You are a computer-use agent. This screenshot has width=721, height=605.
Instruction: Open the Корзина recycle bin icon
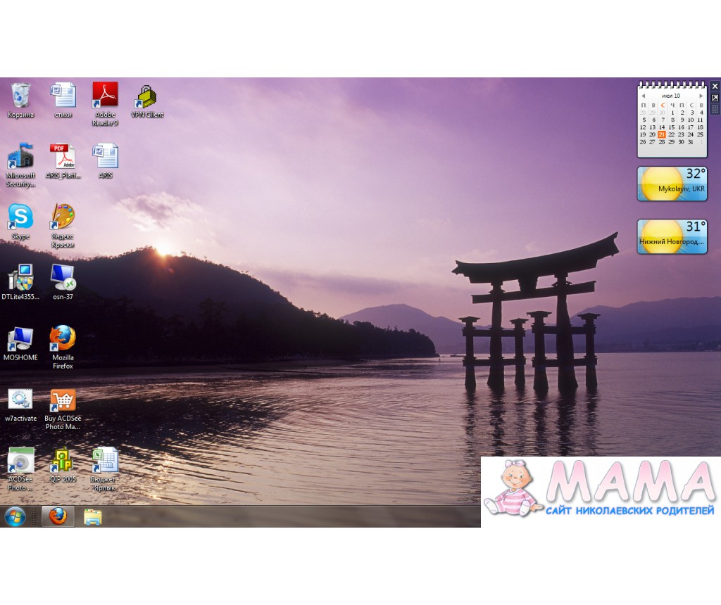[x=20, y=96]
